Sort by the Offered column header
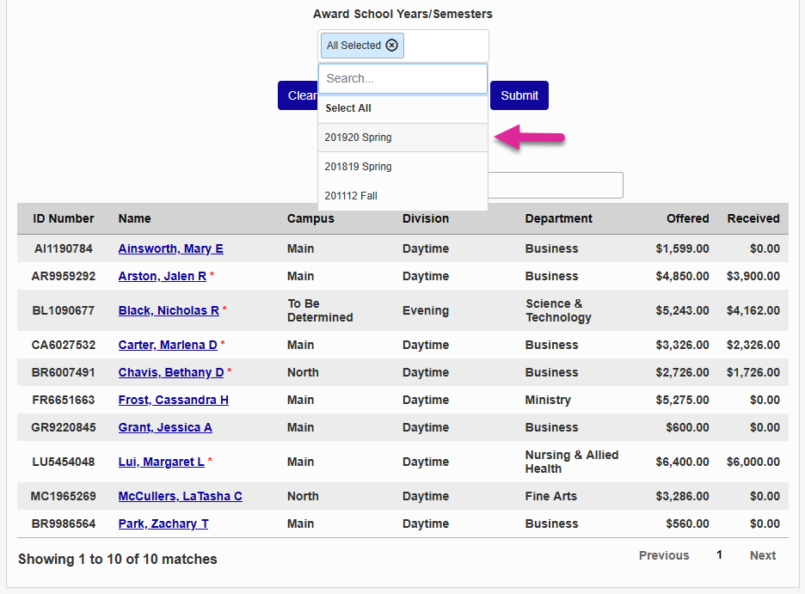This screenshot has width=805, height=594. point(687,218)
